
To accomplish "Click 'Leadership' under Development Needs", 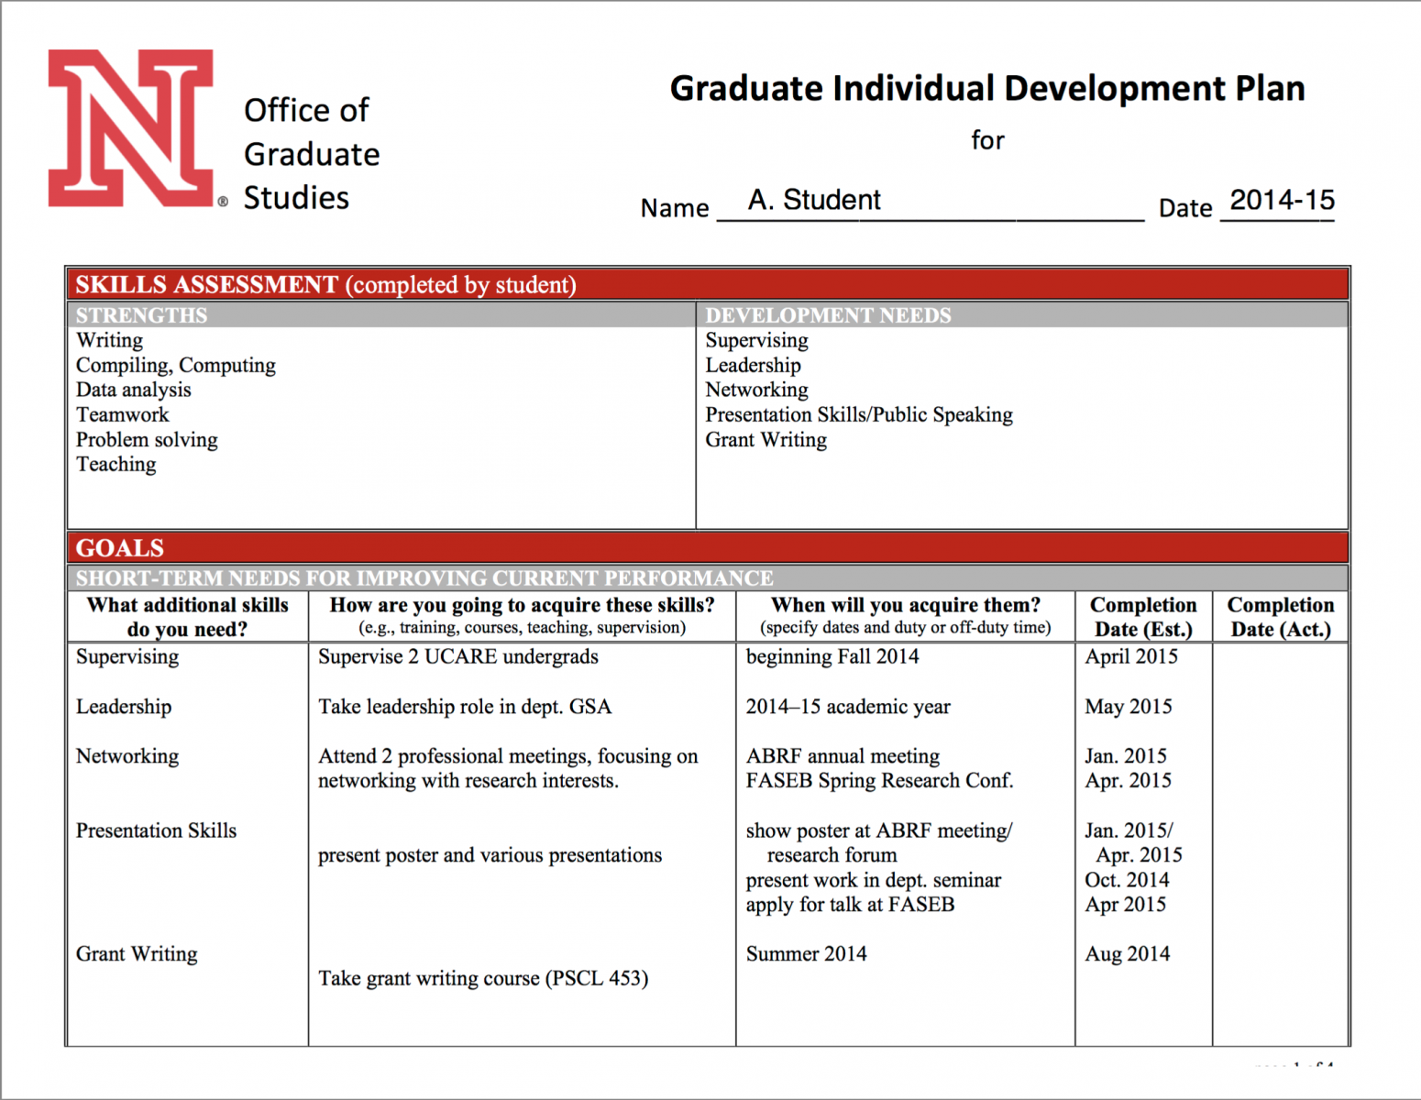I will click(754, 365).
